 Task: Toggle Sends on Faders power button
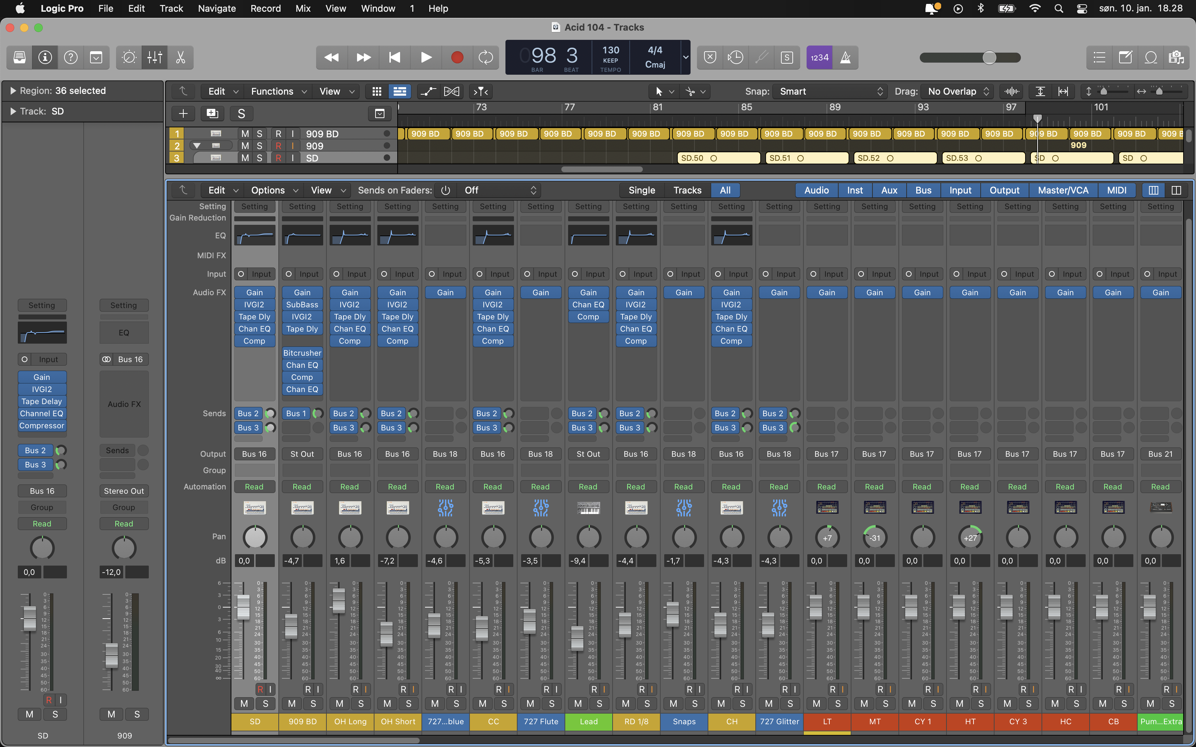pos(445,190)
